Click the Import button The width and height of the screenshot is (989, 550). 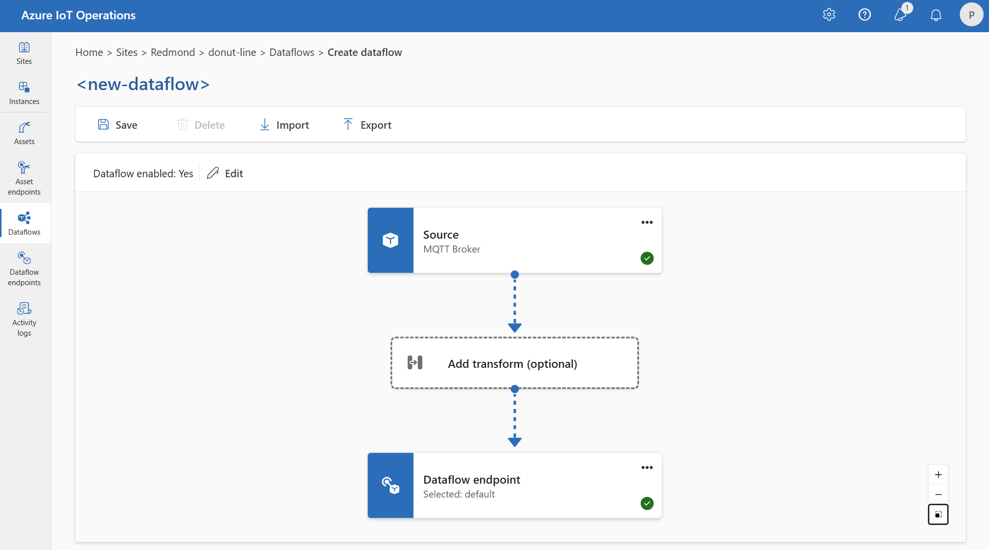[284, 124]
